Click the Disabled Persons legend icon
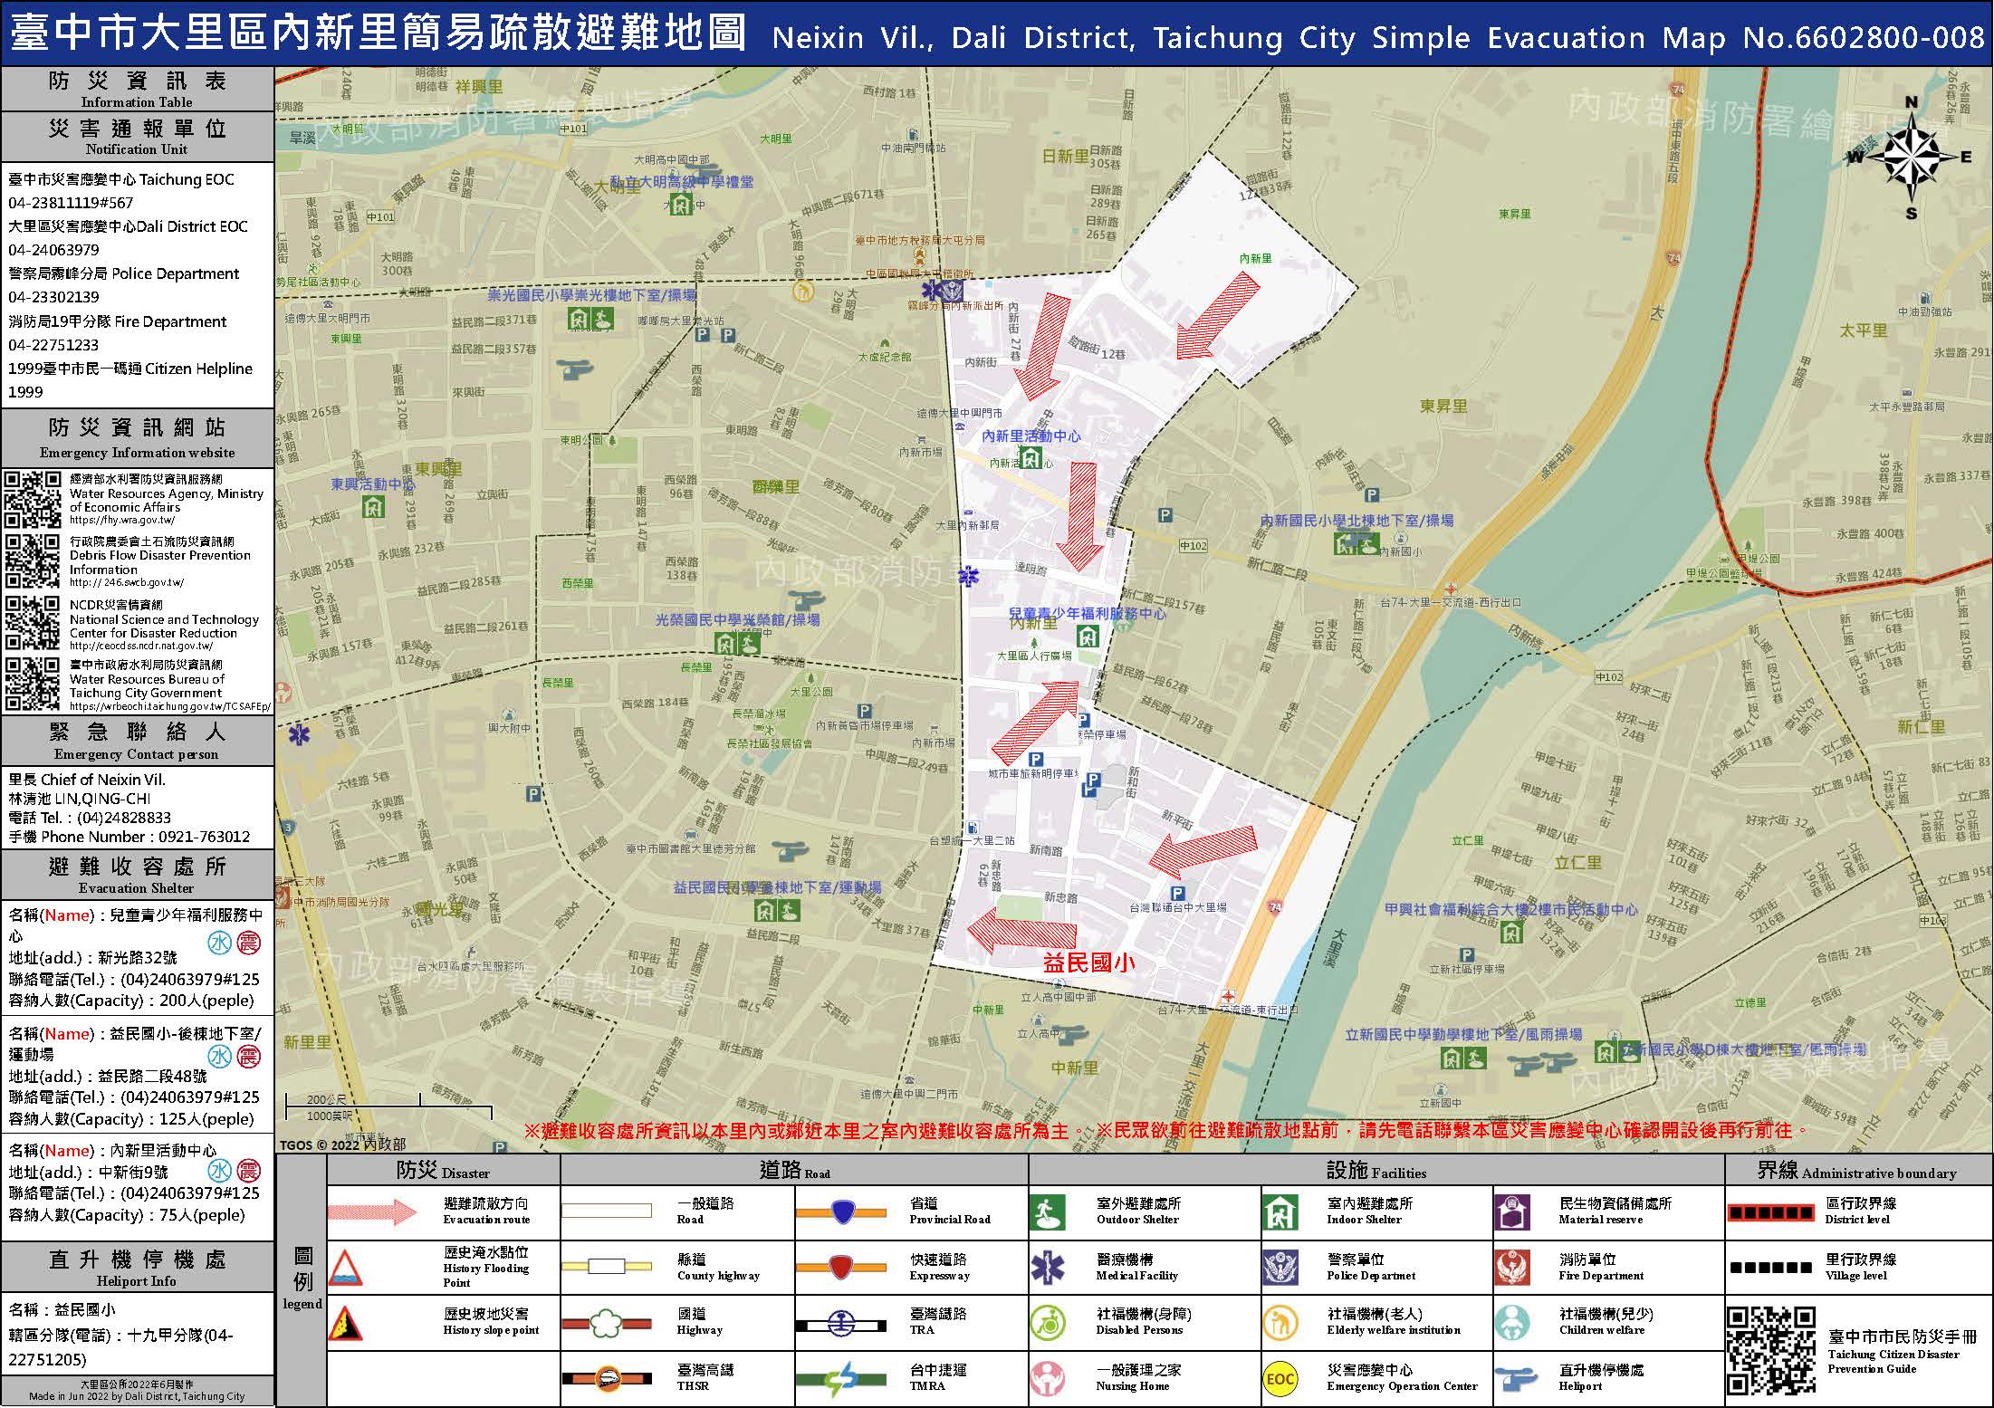Viewport: 1994px width, 1408px height. pyautogui.click(x=1047, y=1323)
